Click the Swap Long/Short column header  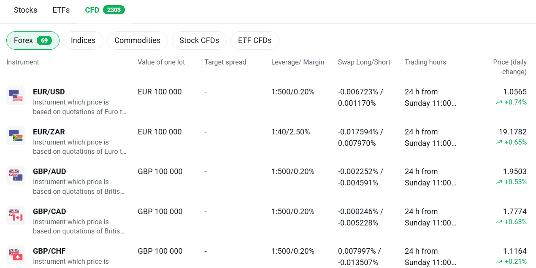(x=364, y=62)
